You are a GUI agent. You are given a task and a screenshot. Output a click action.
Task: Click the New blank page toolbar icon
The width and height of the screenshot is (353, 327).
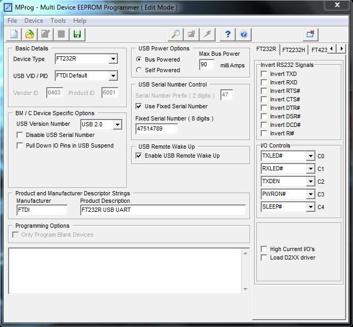[14, 35]
